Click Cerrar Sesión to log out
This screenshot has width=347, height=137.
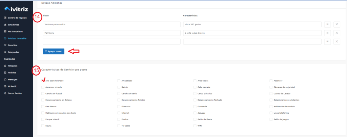click(15, 93)
